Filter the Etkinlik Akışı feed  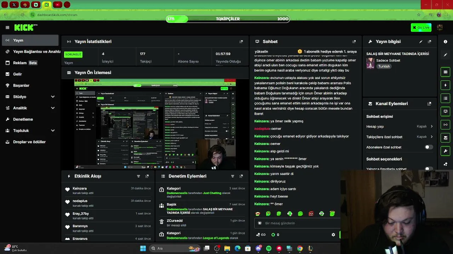pos(138,176)
